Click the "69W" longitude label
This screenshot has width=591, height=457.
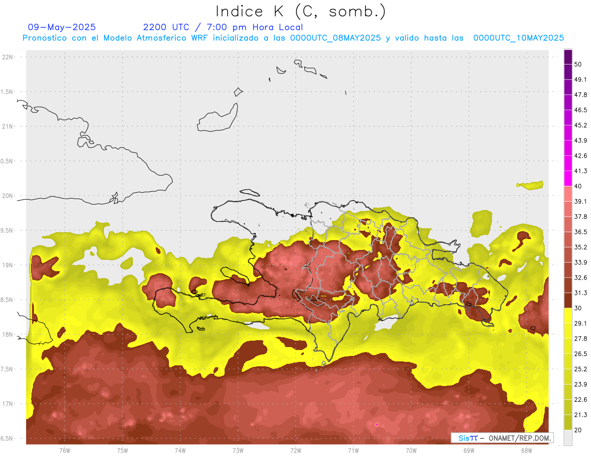(468, 451)
